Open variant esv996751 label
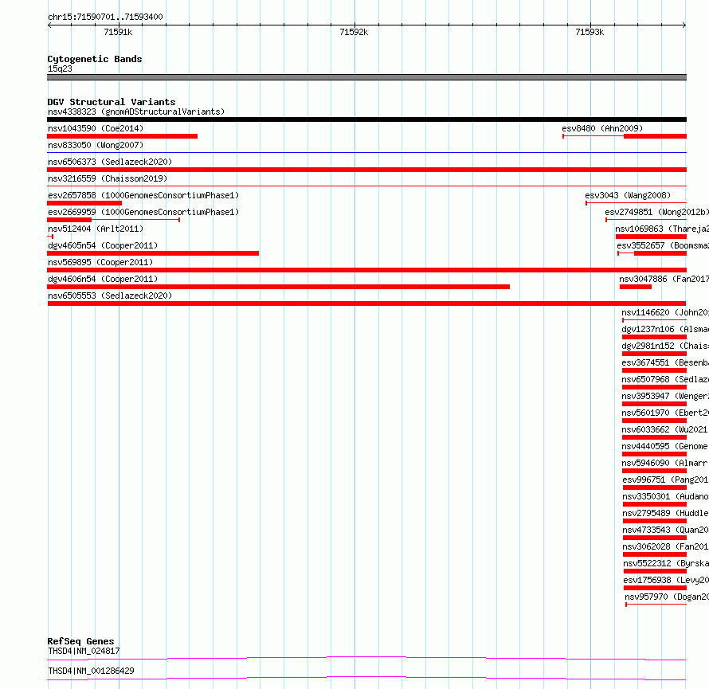 pos(666,480)
